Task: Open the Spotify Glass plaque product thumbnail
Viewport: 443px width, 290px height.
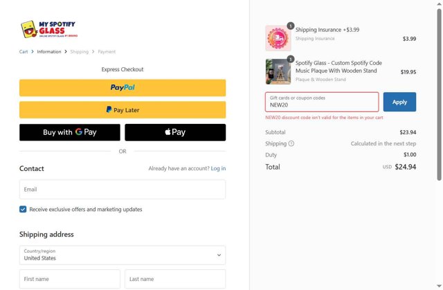Action: click(278, 71)
